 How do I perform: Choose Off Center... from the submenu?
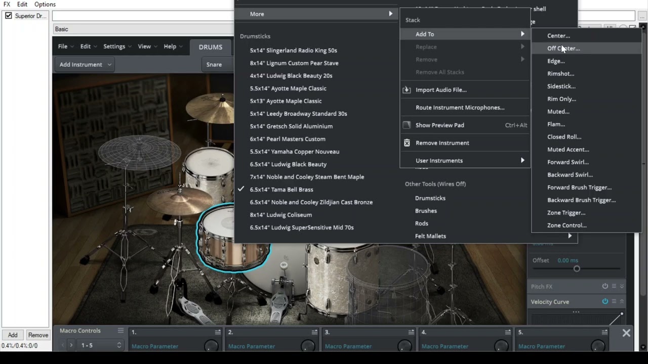tap(586, 48)
